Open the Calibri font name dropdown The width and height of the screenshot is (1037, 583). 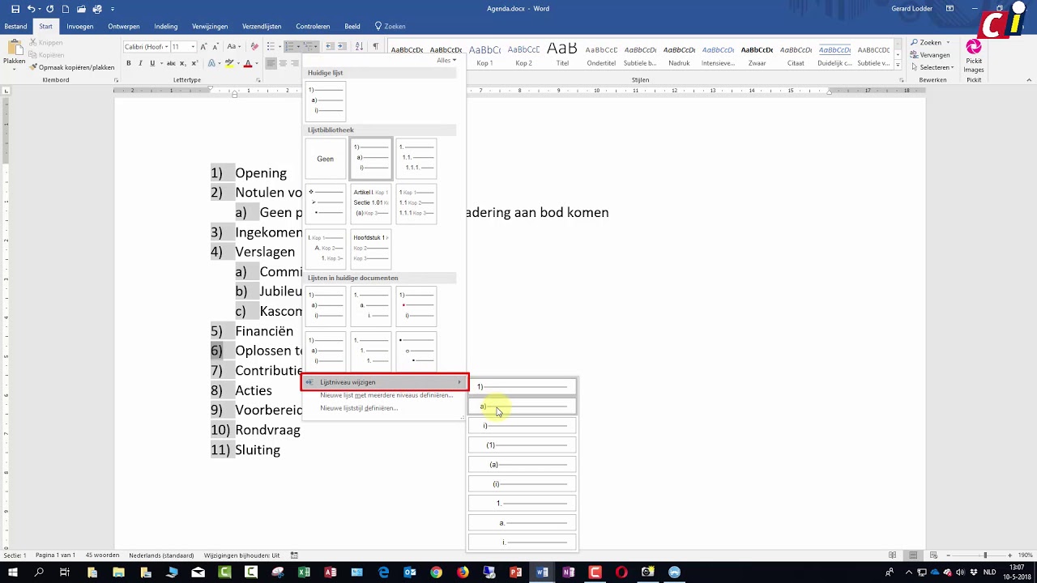(166, 47)
